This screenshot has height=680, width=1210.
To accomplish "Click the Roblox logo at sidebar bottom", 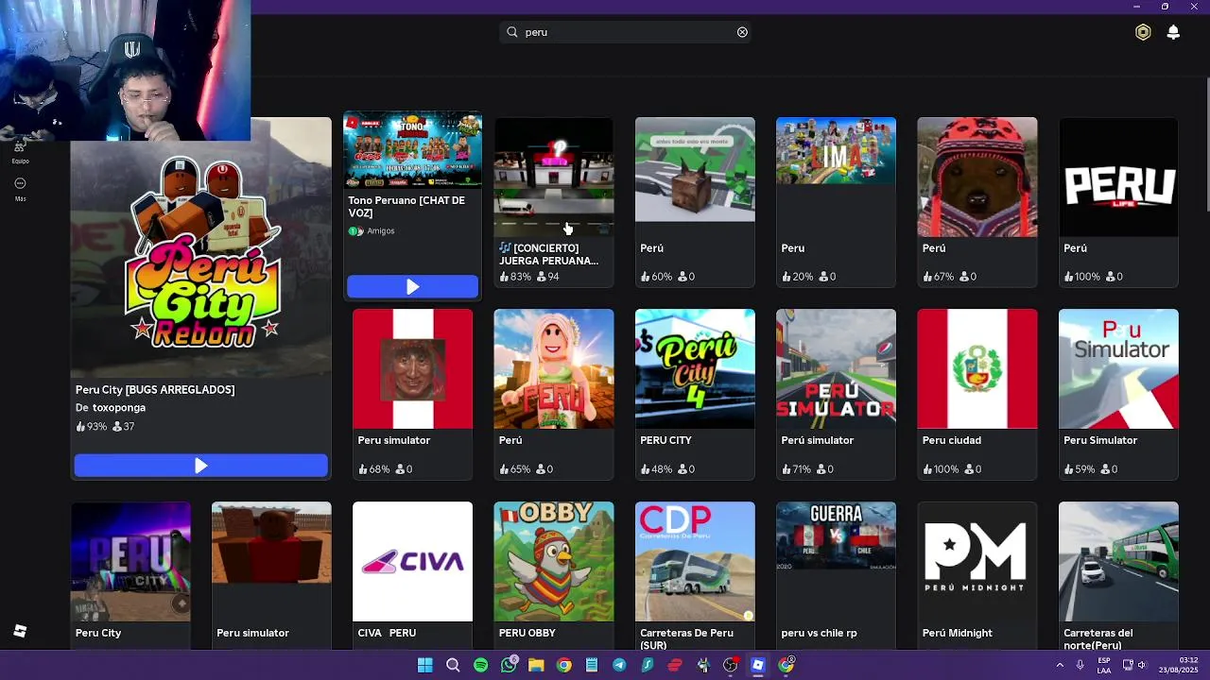I will click(20, 631).
